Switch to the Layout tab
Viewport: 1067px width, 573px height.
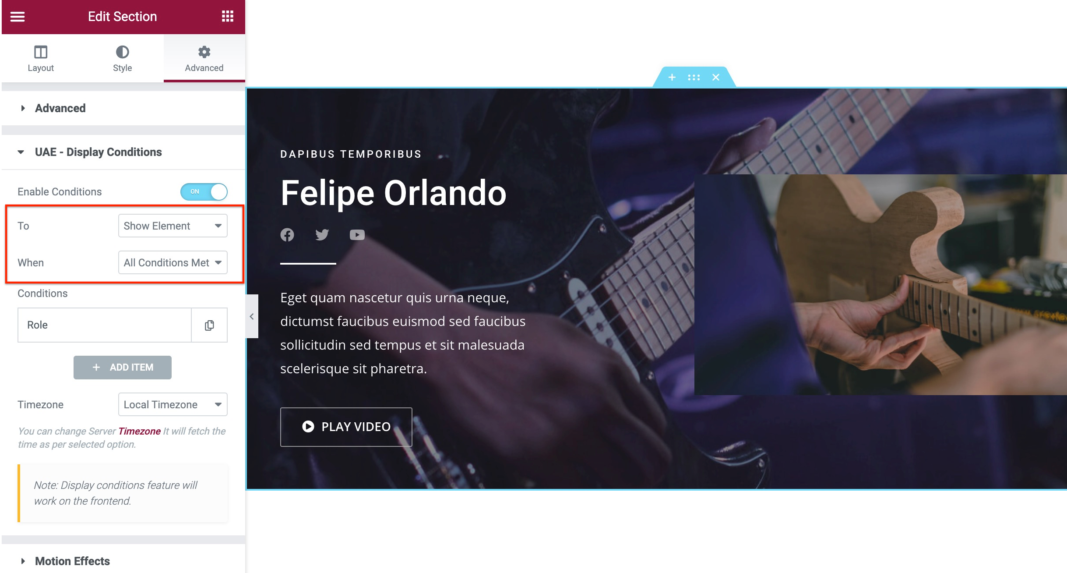(x=40, y=58)
